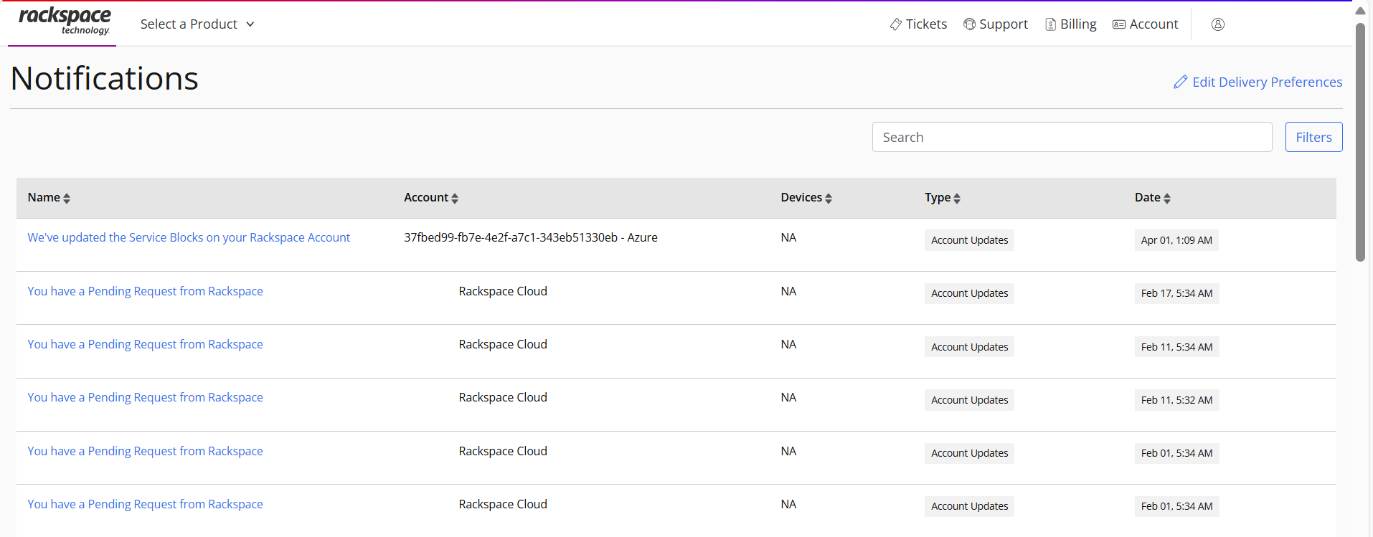Open the Filters button
This screenshot has height=537, width=1373.
(x=1313, y=137)
